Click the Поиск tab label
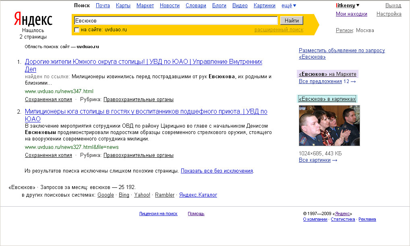The width and height of the screenshot is (410, 246). coord(82,6)
